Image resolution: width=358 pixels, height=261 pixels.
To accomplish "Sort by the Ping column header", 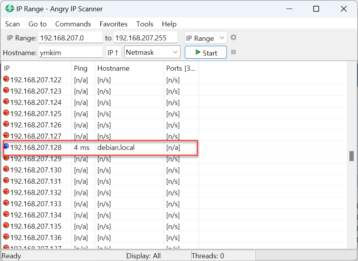I will point(83,68).
